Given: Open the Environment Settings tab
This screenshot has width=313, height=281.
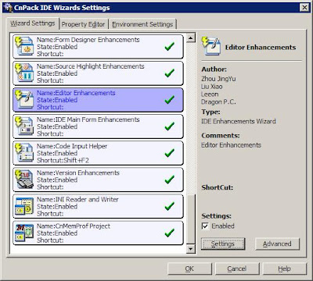Looking at the screenshot, I should point(142,24).
